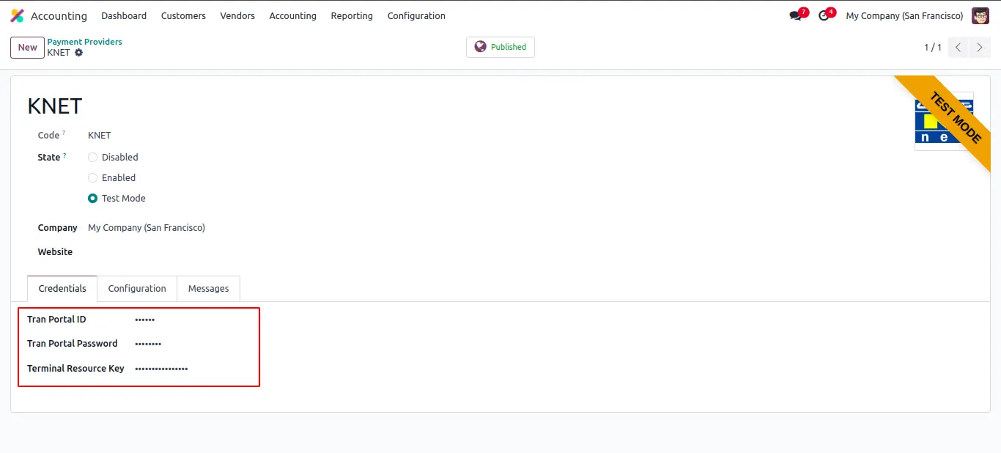The width and height of the screenshot is (1001, 453).
Task: Go back to Payment Providers breadcrumb
Action: coord(85,42)
